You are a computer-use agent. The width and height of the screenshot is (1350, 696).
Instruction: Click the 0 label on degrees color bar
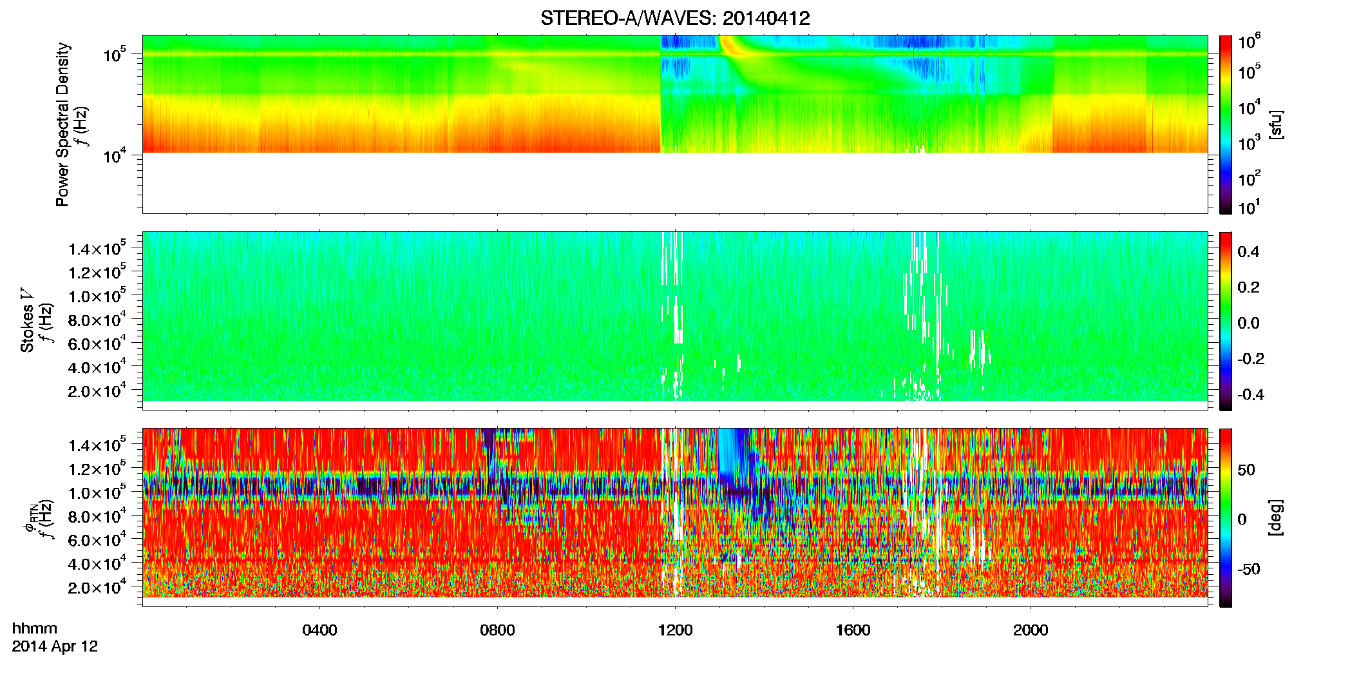pyautogui.click(x=1242, y=519)
